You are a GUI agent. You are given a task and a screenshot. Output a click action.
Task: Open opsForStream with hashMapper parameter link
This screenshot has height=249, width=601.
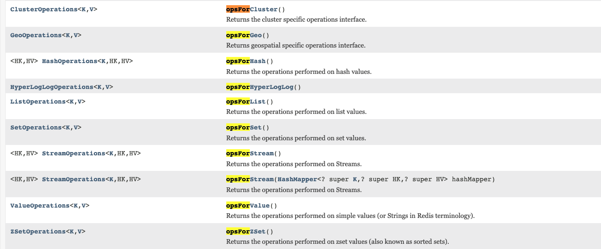click(x=250, y=179)
